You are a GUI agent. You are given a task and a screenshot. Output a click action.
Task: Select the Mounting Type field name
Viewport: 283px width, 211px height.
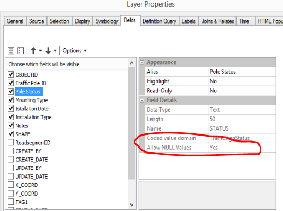32,100
